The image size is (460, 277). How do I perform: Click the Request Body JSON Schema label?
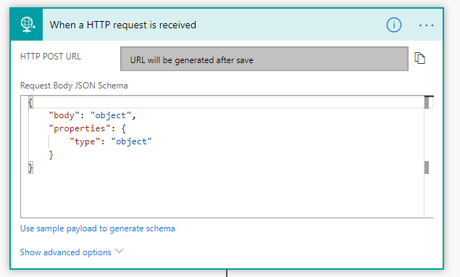click(74, 86)
